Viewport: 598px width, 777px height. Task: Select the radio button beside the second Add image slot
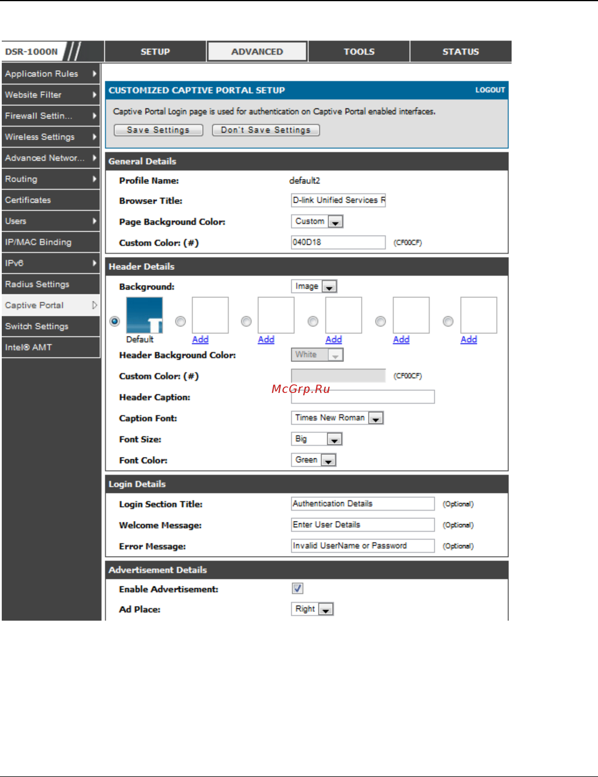pyautogui.click(x=246, y=321)
